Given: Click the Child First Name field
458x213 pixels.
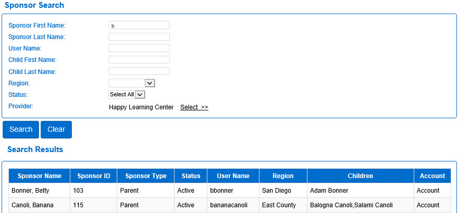Looking at the screenshot, I should click(139, 60).
